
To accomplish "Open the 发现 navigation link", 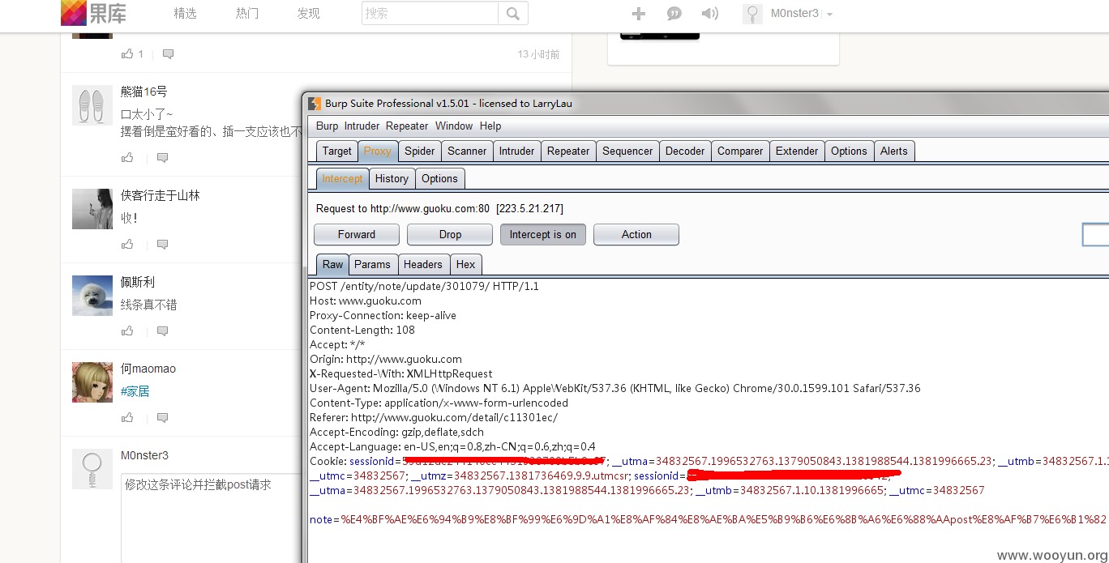I will tap(308, 13).
